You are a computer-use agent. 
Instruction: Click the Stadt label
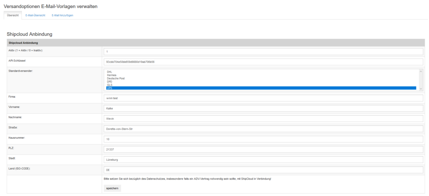pyautogui.click(x=12, y=158)
